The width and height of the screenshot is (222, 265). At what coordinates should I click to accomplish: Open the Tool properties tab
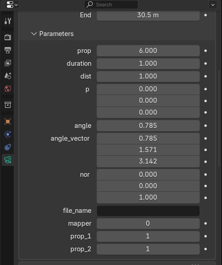click(x=8, y=21)
